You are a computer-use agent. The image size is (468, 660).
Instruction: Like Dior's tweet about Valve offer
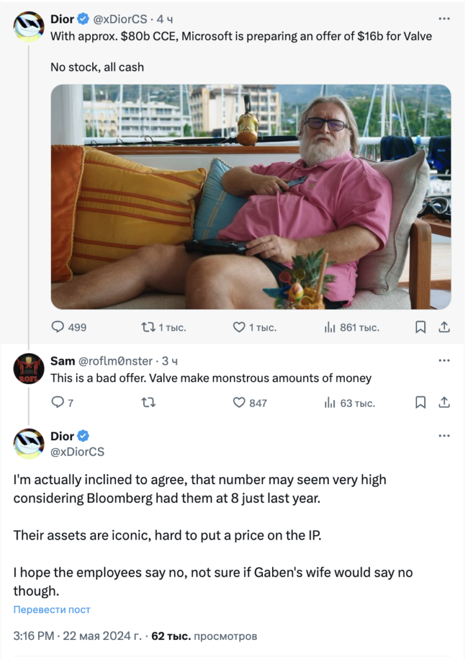coord(239,327)
